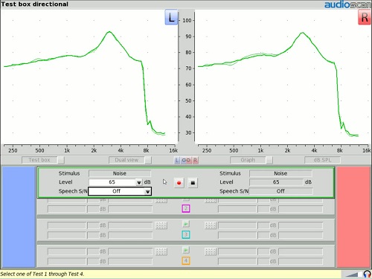The image size is (372, 279).
Task: Toggle the small L ear button
Action: [x=177, y=160]
